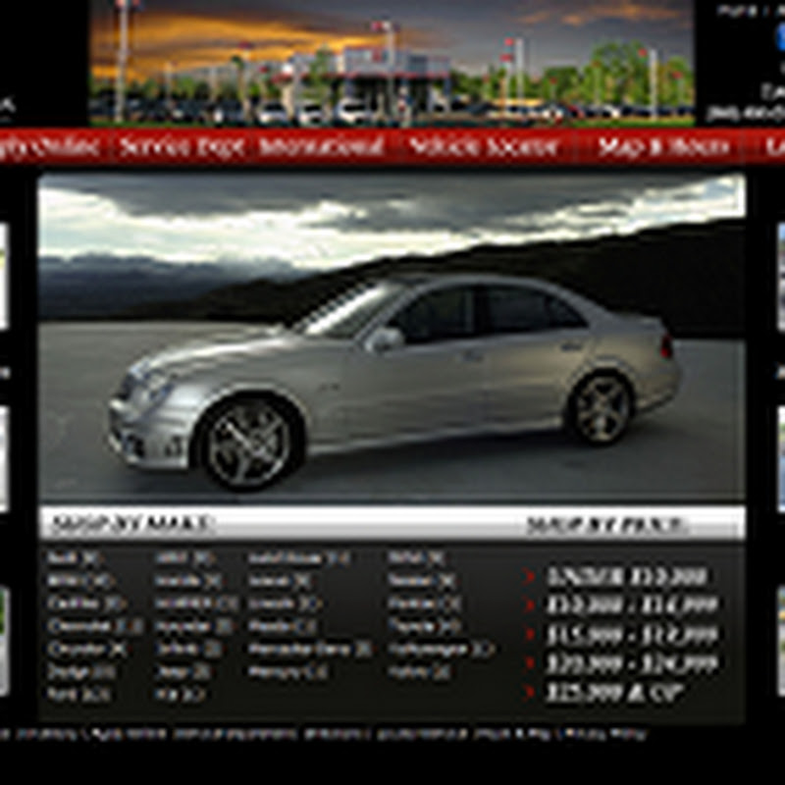Image resolution: width=785 pixels, height=785 pixels.
Task: Browse Volvo vehicles
Action: pos(419,672)
